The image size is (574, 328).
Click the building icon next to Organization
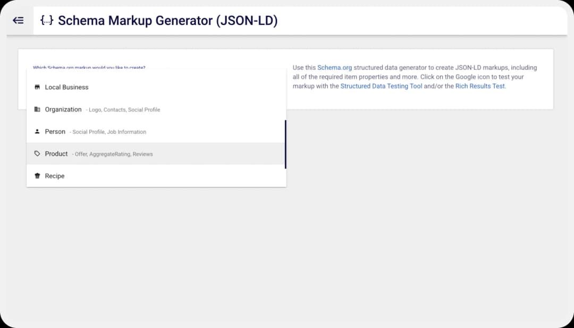coord(37,109)
